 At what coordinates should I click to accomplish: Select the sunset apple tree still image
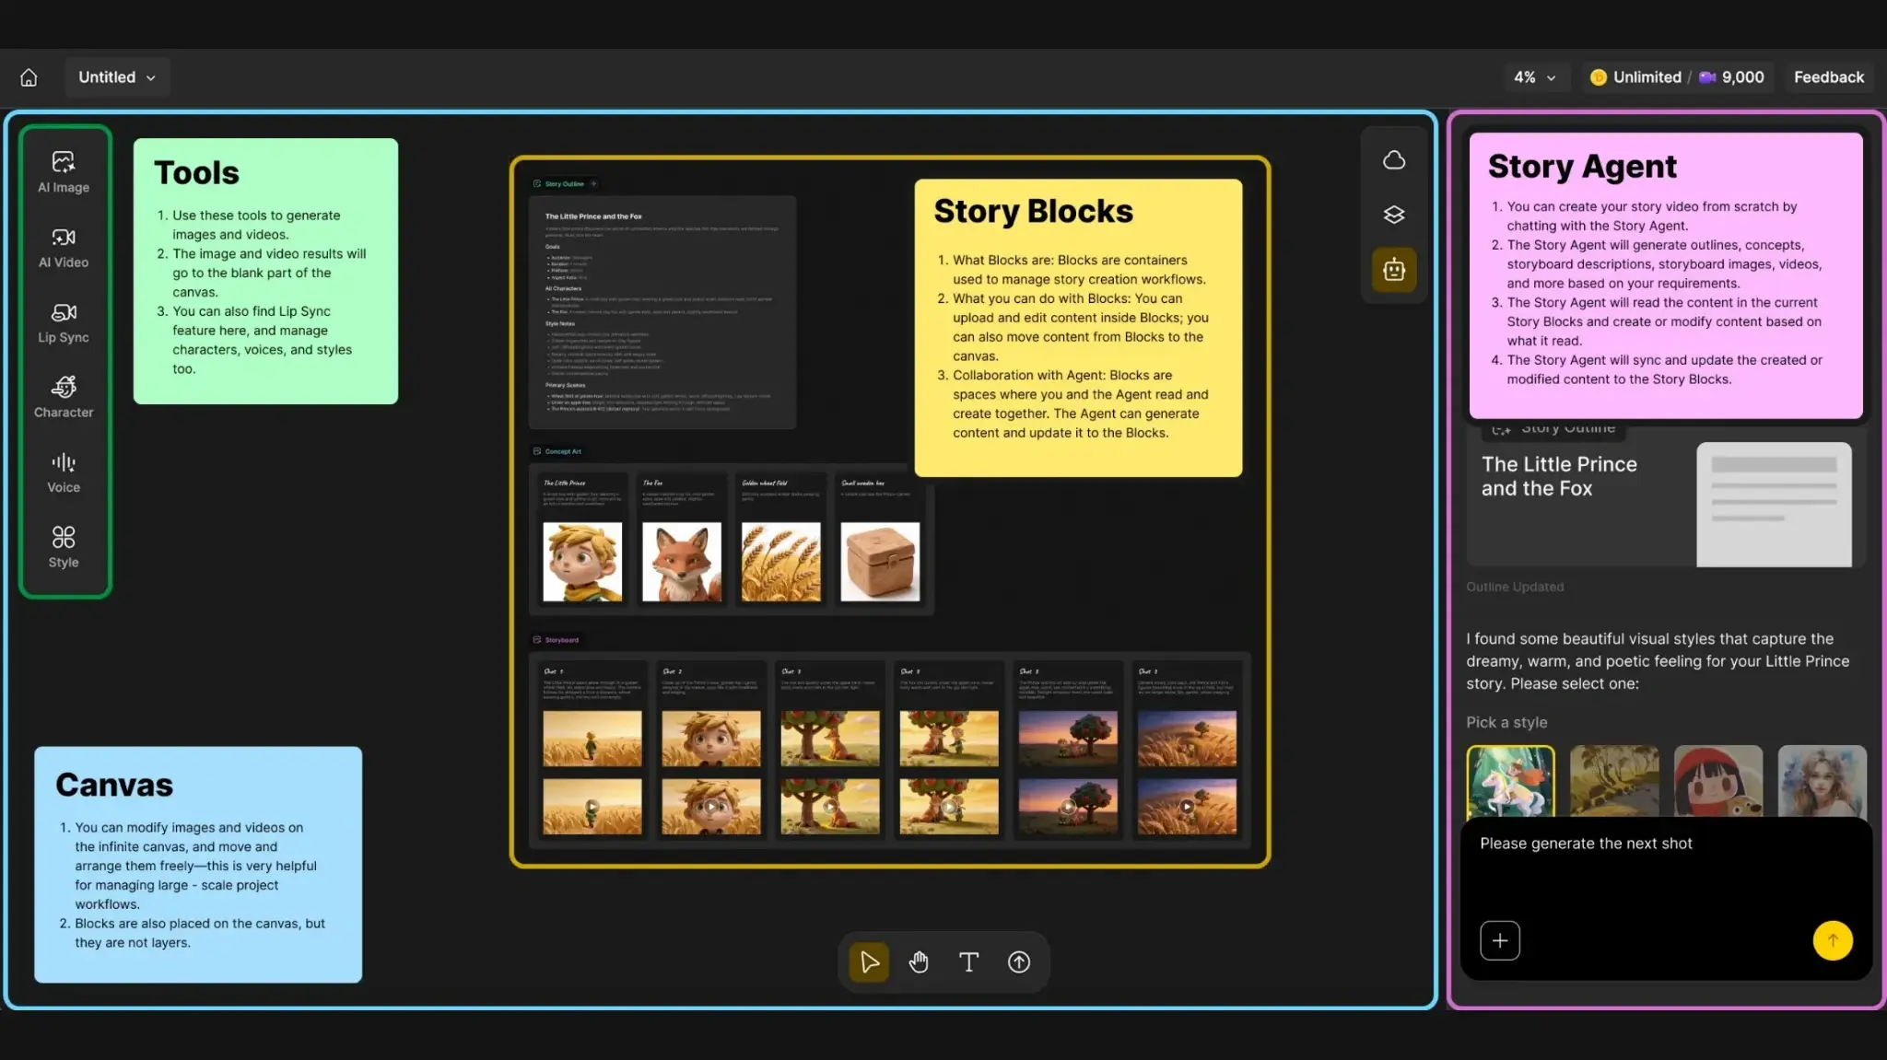(x=1068, y=739)
